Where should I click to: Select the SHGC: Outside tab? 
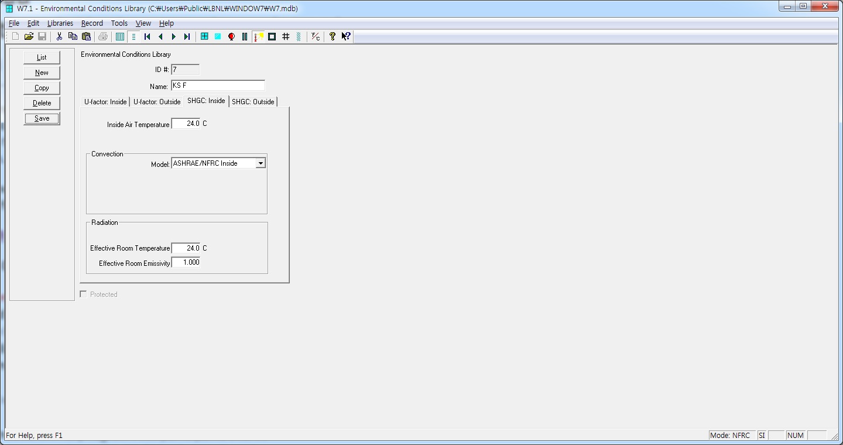[253, 102]
